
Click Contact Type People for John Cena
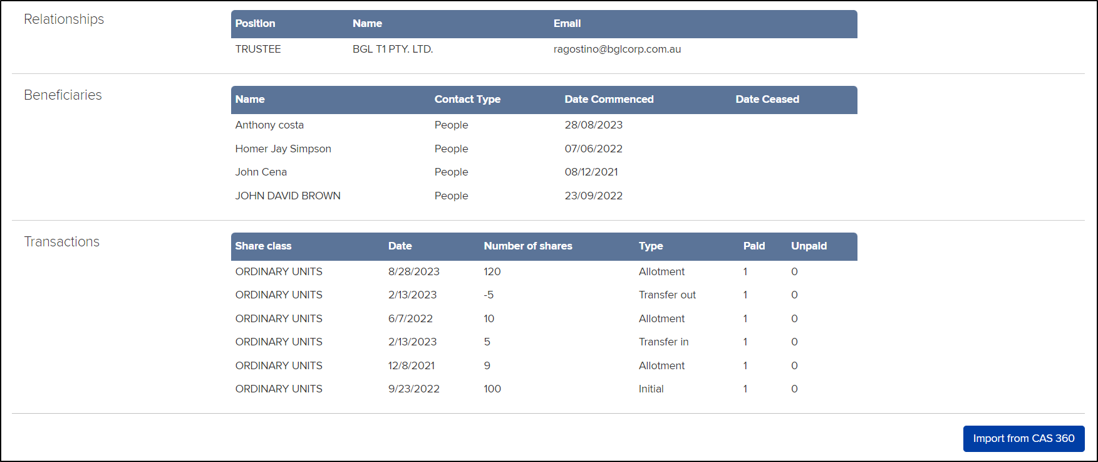[451, 172]
